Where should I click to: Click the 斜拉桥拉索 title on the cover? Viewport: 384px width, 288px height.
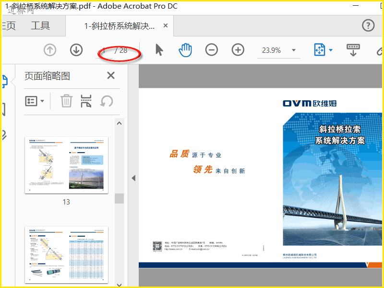(x=340, y=129)
